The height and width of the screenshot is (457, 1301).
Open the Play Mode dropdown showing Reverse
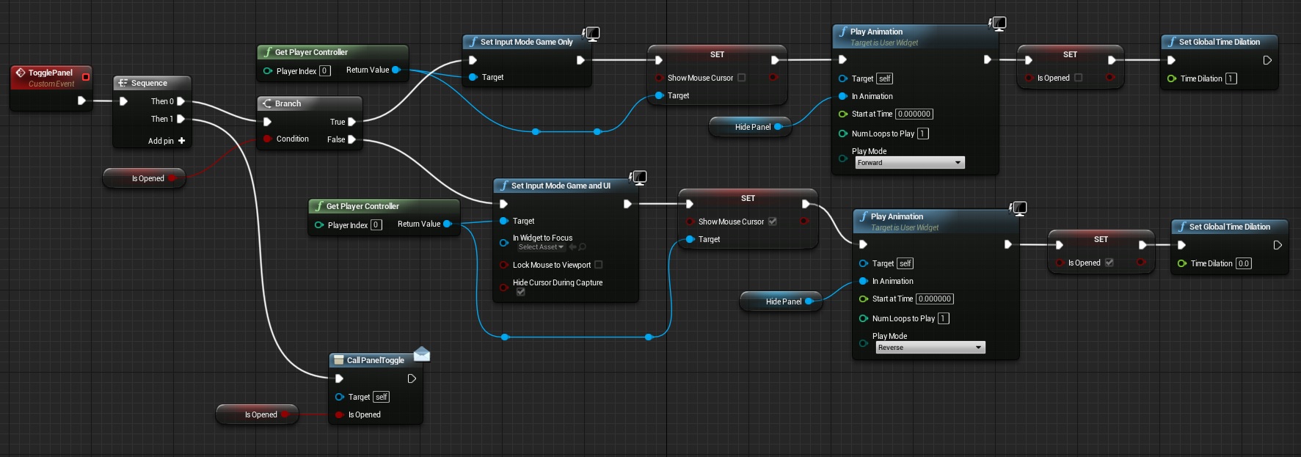(x=930, y=348)
